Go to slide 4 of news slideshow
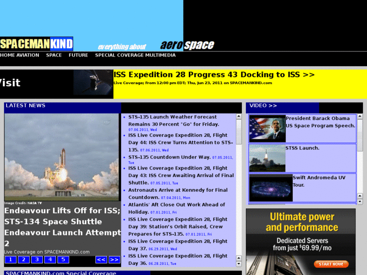367x275 pixels. point(50,259)
